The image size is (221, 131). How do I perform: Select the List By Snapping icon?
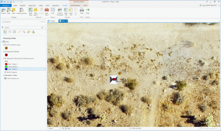pyautogui.click(x=24, y=32)
